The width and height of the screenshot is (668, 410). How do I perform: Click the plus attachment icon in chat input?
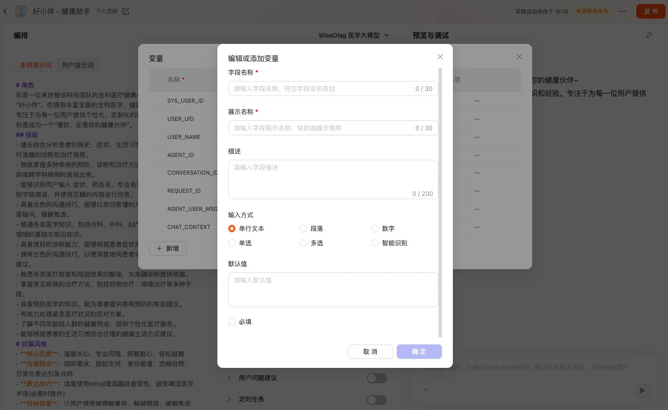coord(425,390)
